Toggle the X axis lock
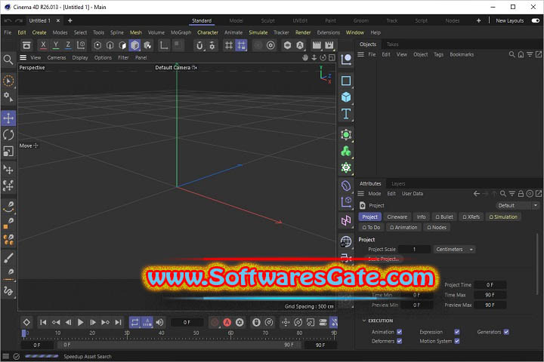 click(43, 45)
